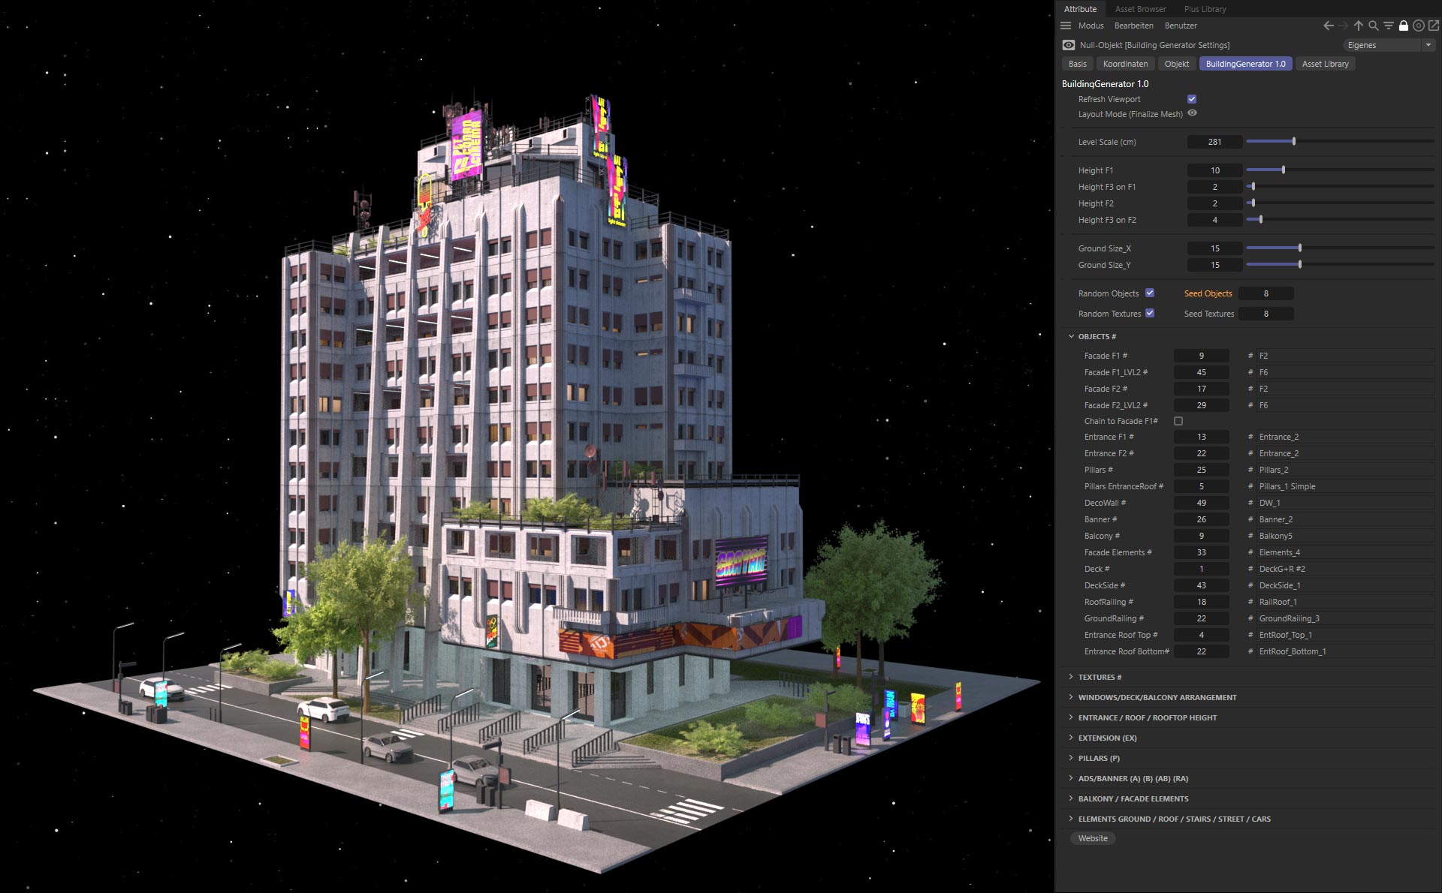Open the Bearbeiten menu
The width and height of the screenshot is (1442, 893).
(1134, 26)
